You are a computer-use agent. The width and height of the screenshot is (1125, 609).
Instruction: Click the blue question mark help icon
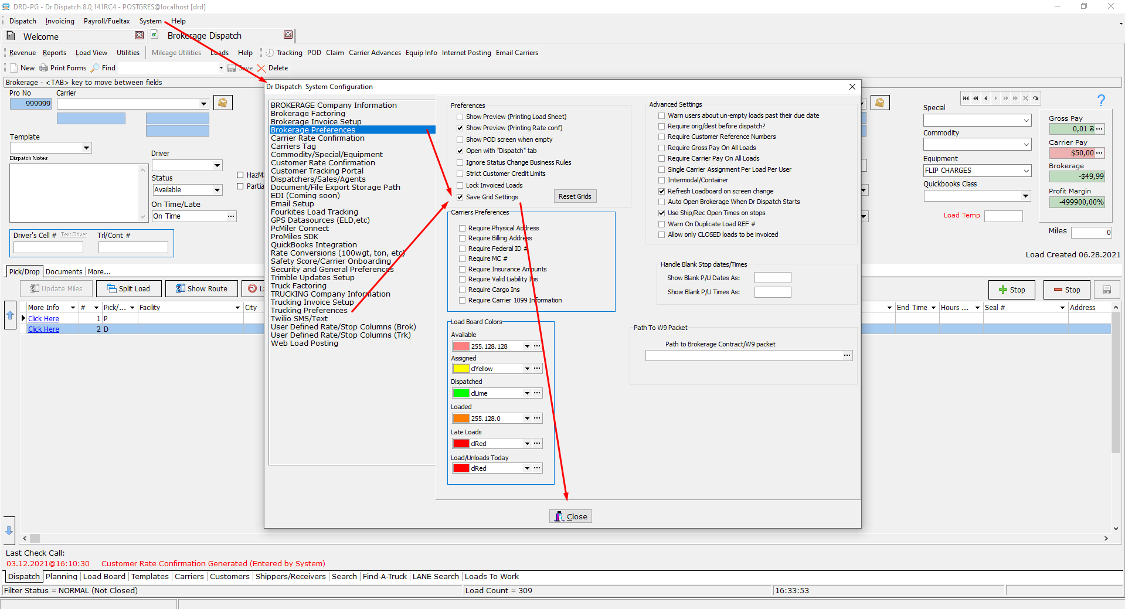(1101, 100)
